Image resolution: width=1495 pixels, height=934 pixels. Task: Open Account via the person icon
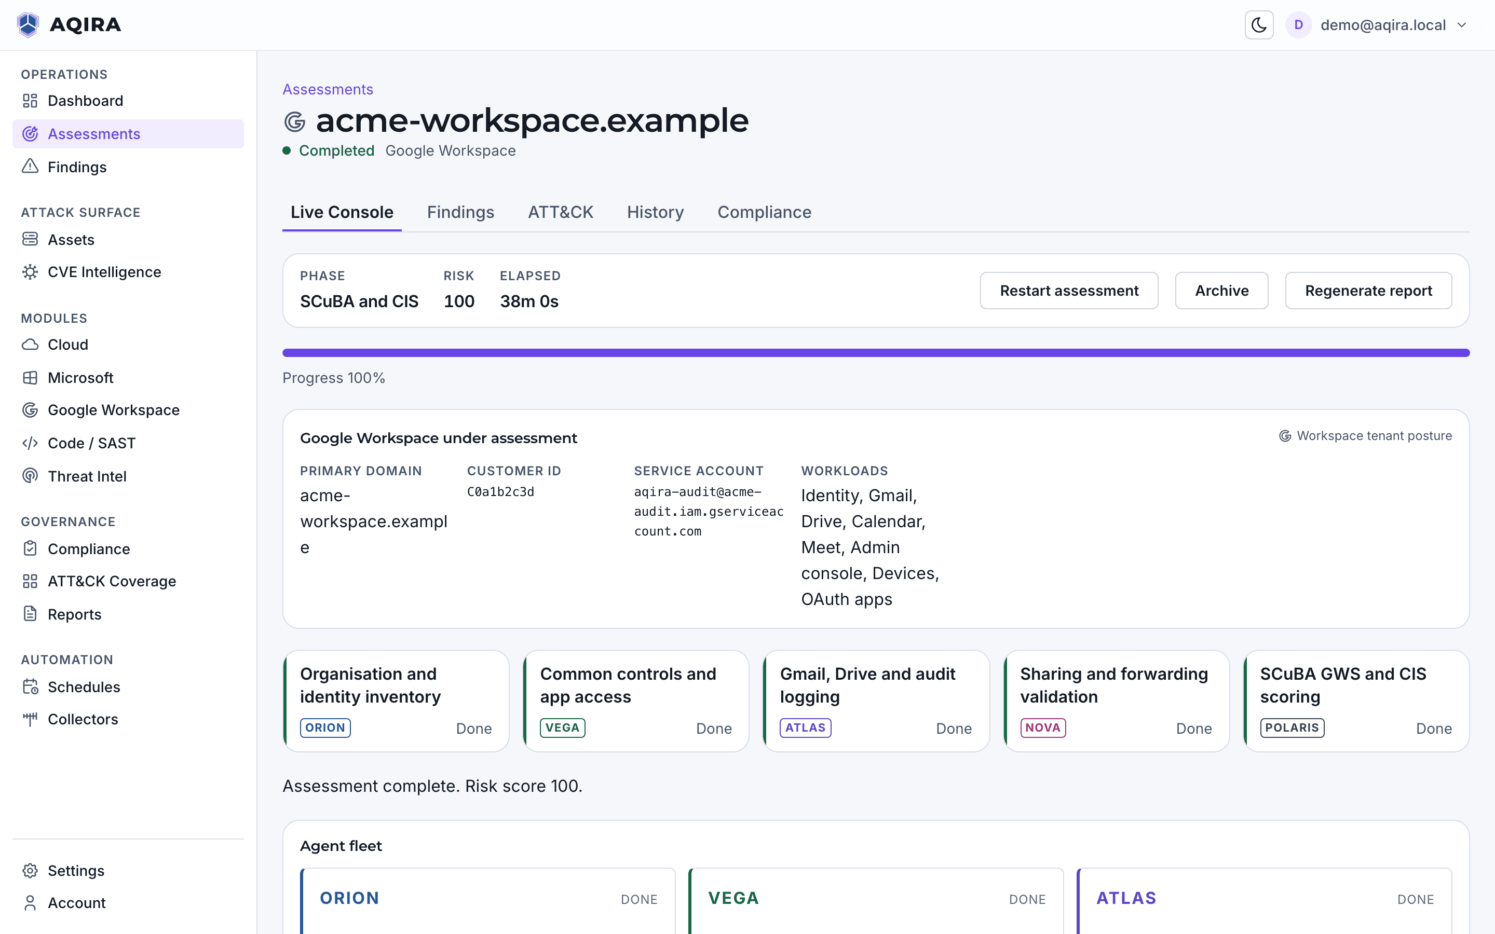30,902
